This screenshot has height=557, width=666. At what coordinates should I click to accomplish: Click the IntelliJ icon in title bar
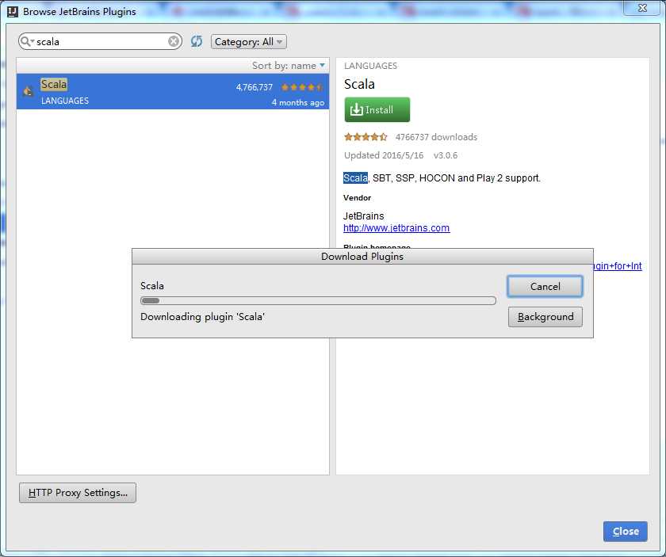click(x=13, y=11)
